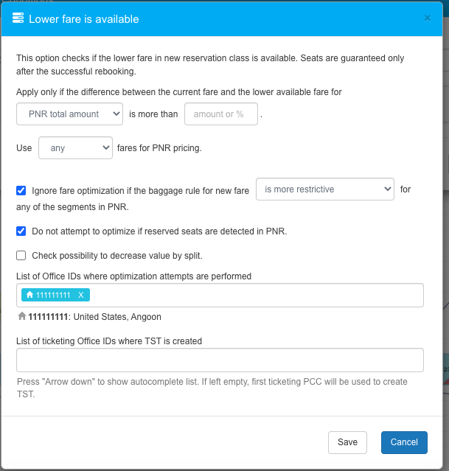Uncheck Do not attempt to optimize checkbox

tap(21, 231)
